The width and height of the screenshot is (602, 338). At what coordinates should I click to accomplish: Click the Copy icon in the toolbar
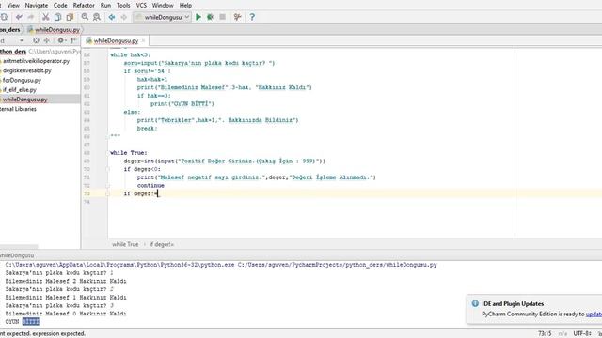point(57,17)
